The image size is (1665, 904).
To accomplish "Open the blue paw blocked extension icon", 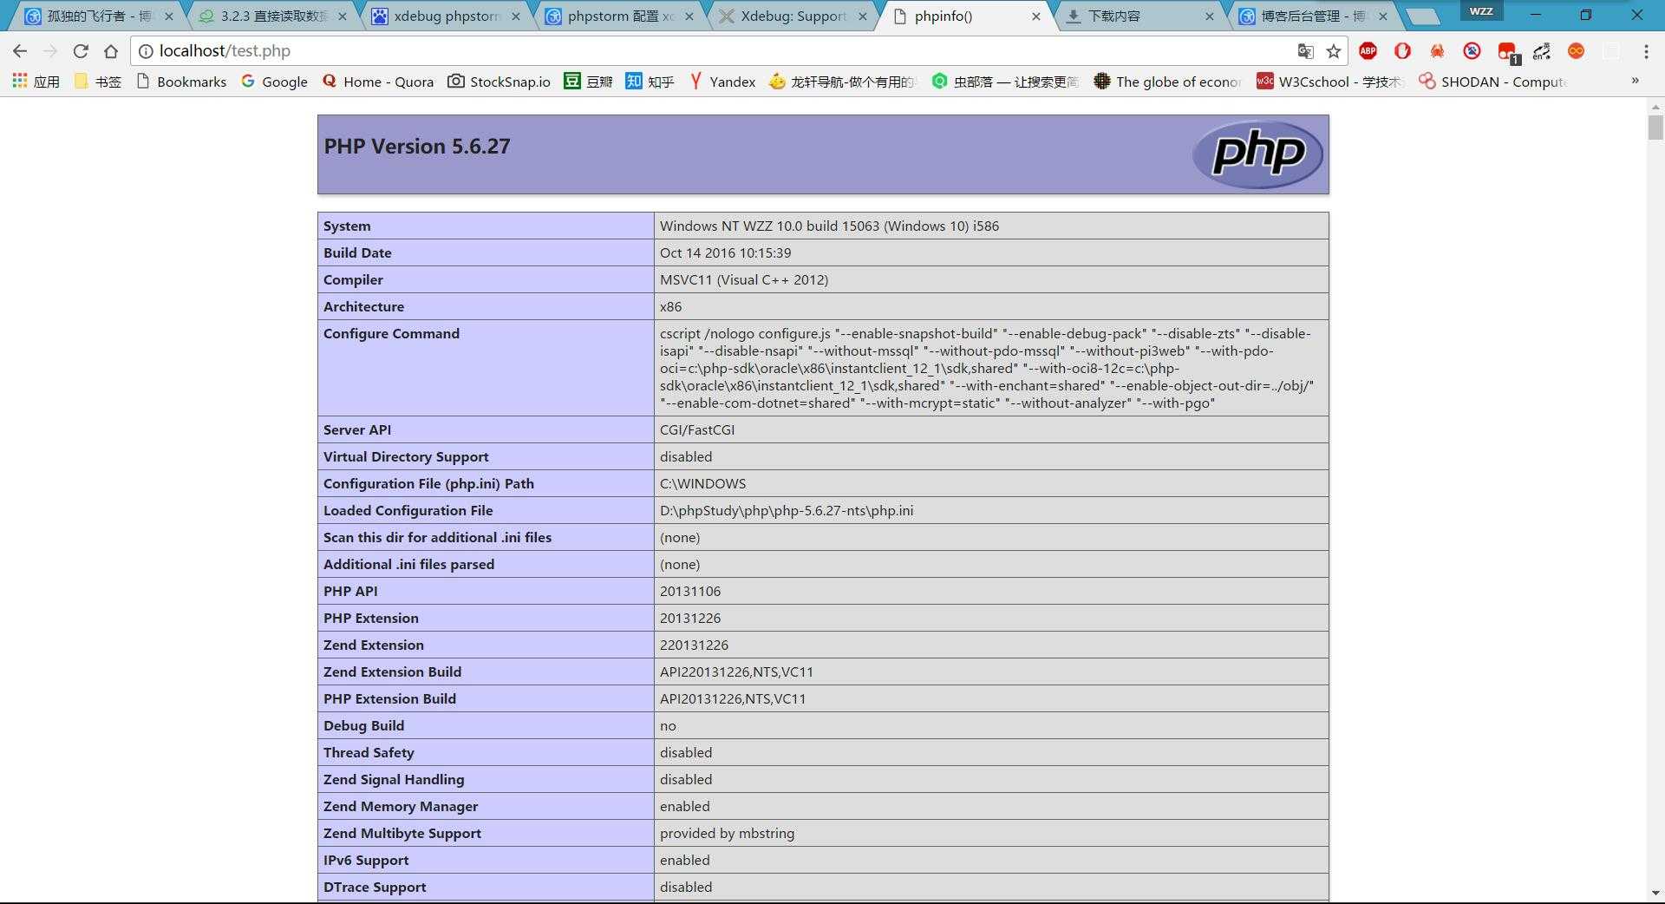I will pyautogui.click(x=1472, y=51).
